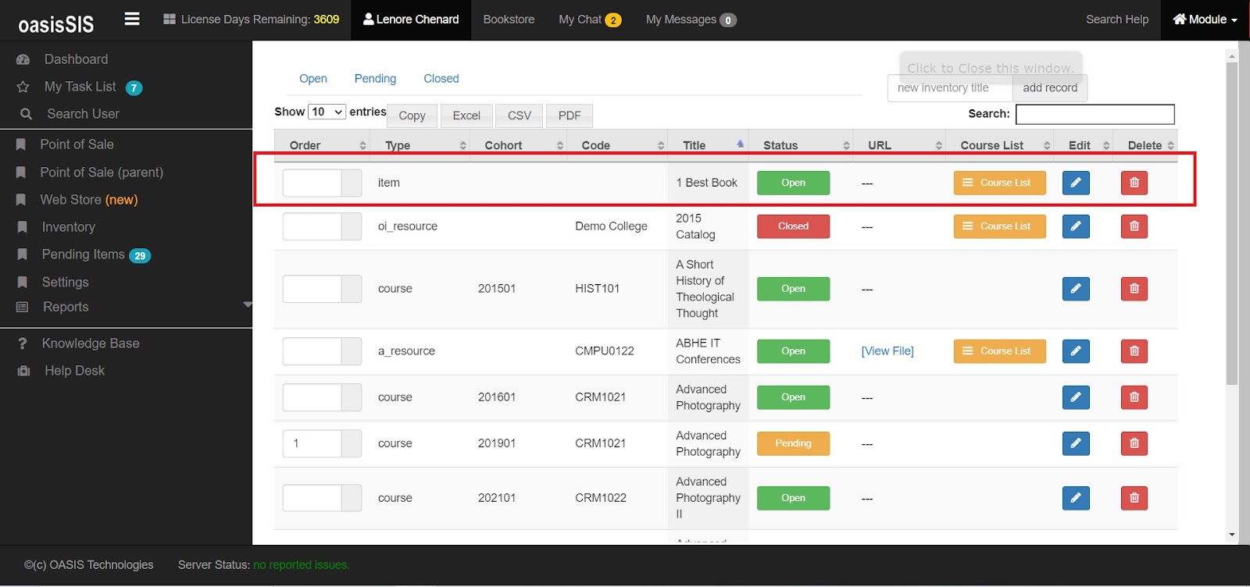
Task: Delete the ABHE IT Conferences record
Action: [1134, 351]
